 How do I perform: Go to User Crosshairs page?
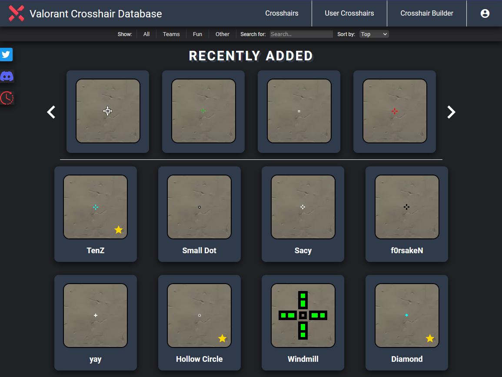(x=349, y=13)
